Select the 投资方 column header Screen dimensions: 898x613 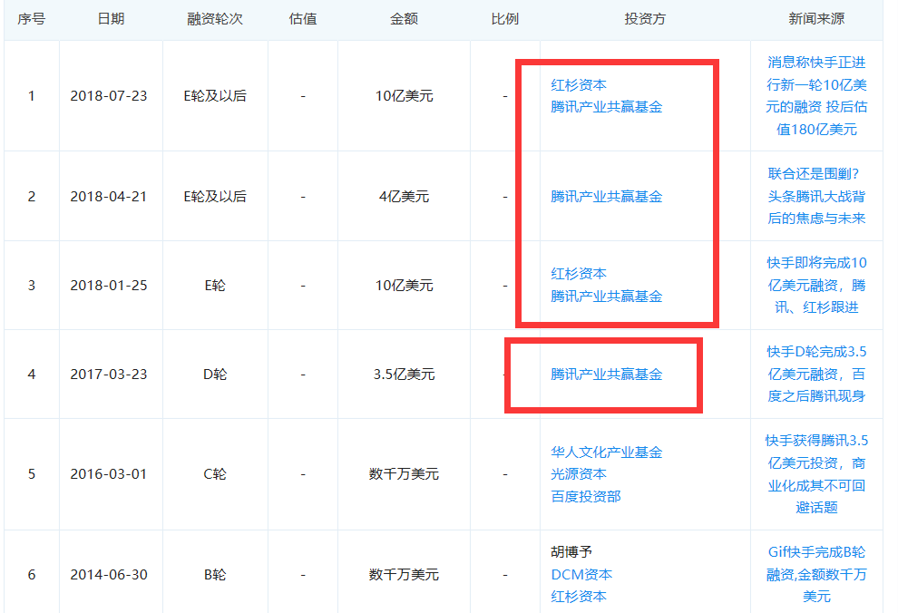coord(645,19)
